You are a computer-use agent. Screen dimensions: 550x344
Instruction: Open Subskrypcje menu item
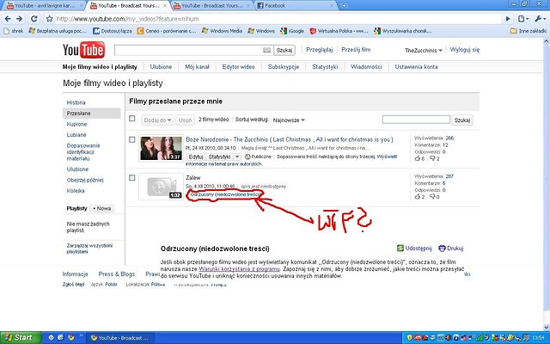284,67
